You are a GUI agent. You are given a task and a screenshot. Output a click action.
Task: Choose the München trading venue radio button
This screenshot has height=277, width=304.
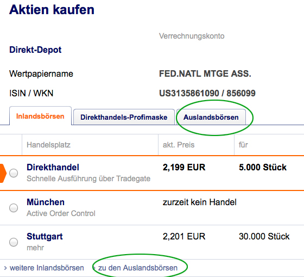(x=14, y=208)
